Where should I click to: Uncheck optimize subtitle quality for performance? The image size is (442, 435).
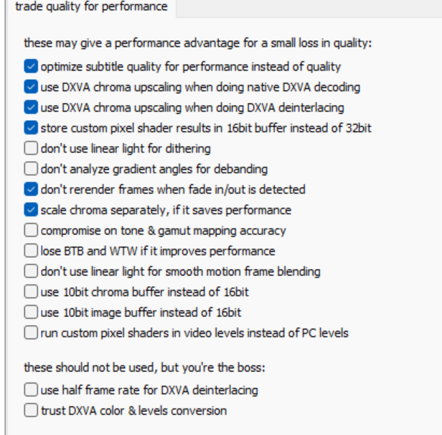click(31, 67)
